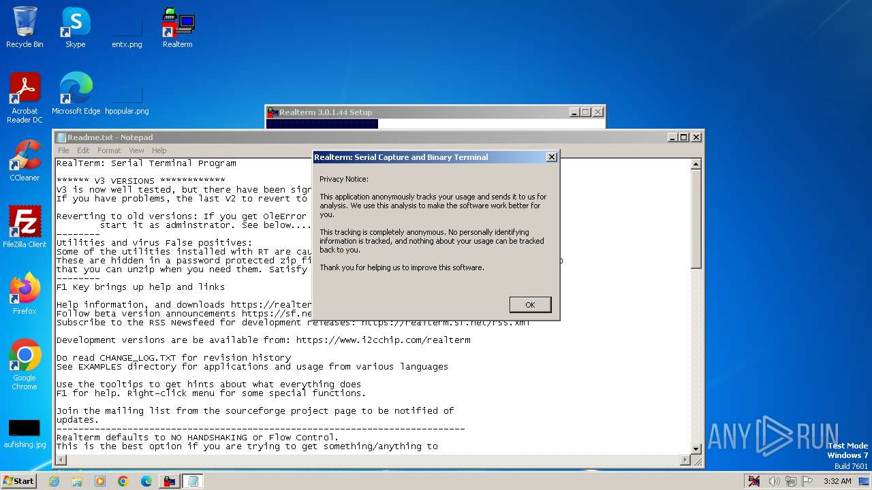Open the Format menu in Notepad

coord(109,150)
